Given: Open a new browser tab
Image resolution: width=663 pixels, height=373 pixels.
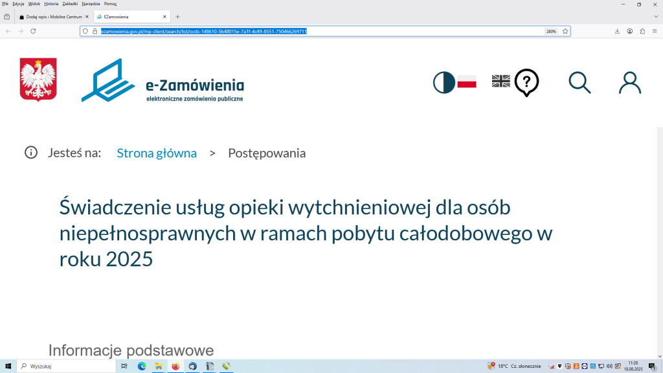Looking at the screenshot, I should pos(178,17).
